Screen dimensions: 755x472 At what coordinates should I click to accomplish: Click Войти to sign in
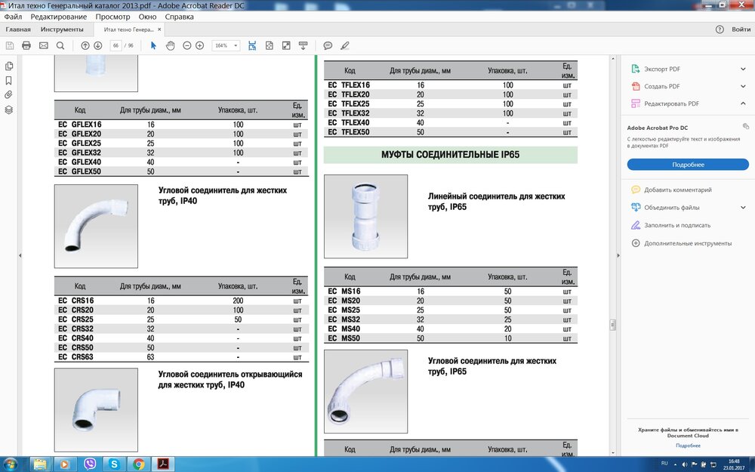[741, 29]
